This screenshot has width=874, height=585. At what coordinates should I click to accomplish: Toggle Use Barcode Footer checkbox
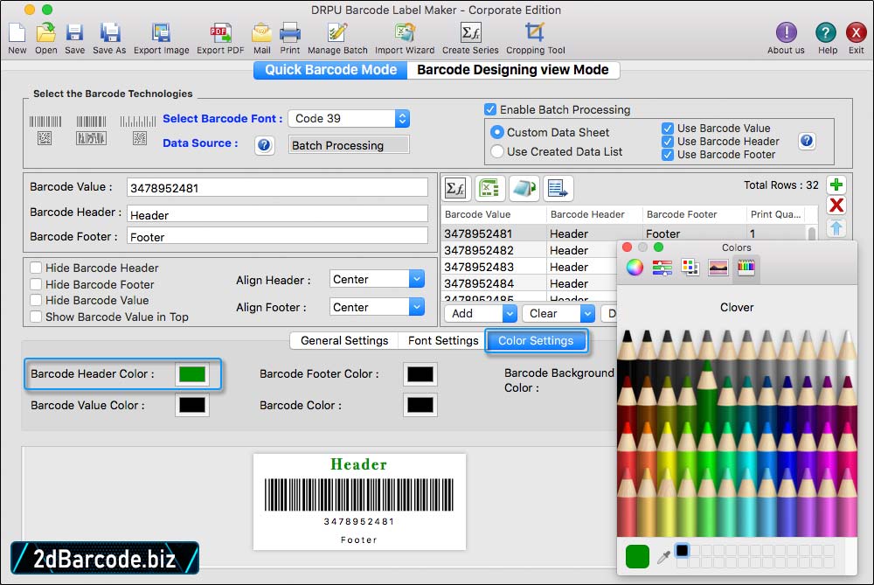point(667,155)
